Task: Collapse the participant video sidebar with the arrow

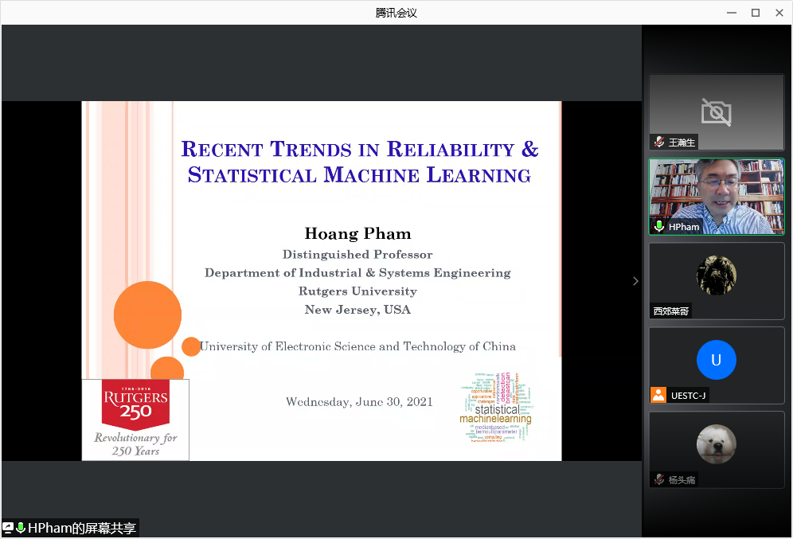Action: click(x=635, y=281)
